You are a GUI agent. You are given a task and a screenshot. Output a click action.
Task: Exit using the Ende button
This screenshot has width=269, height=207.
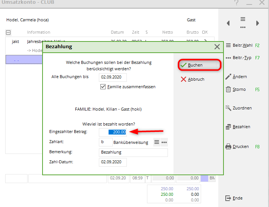[x=234, y=198]
